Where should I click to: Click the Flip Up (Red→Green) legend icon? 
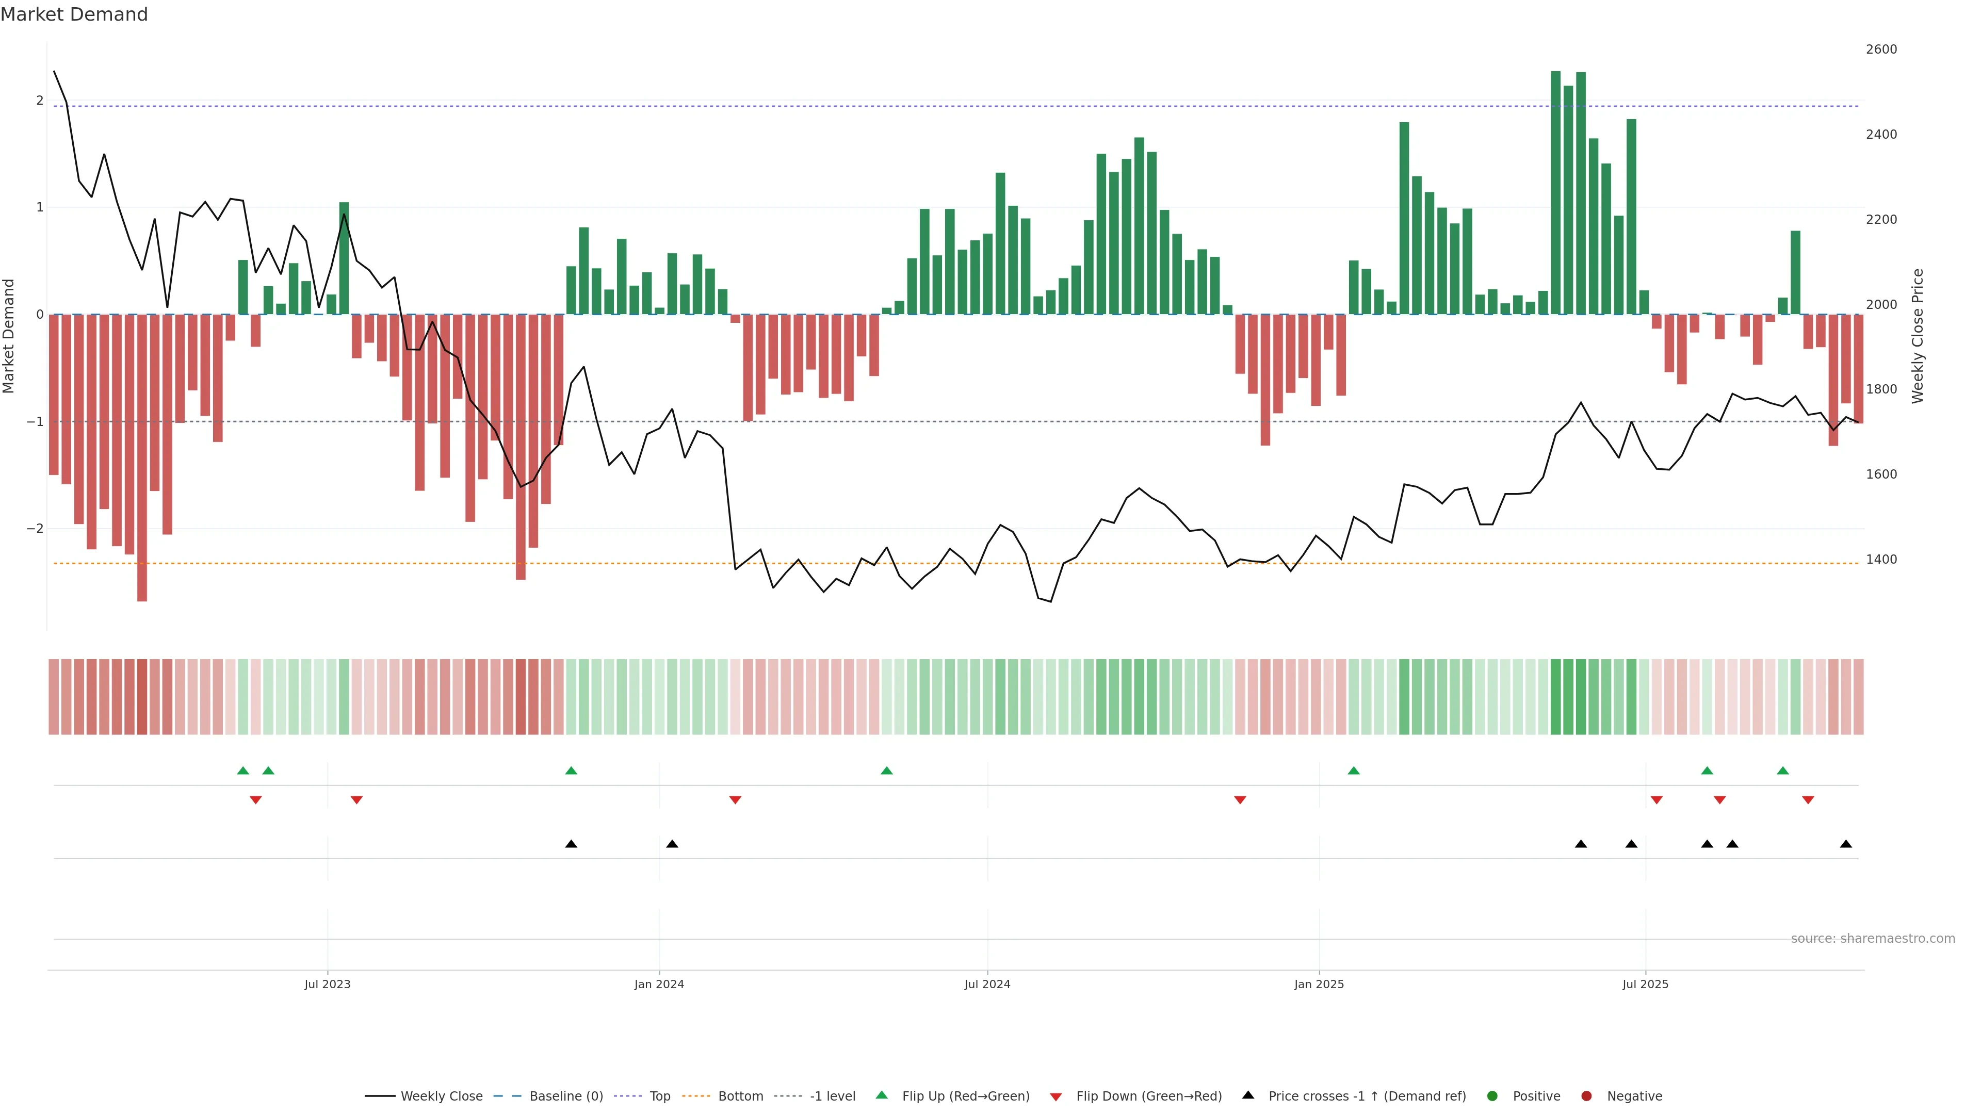click(882, 1095)
